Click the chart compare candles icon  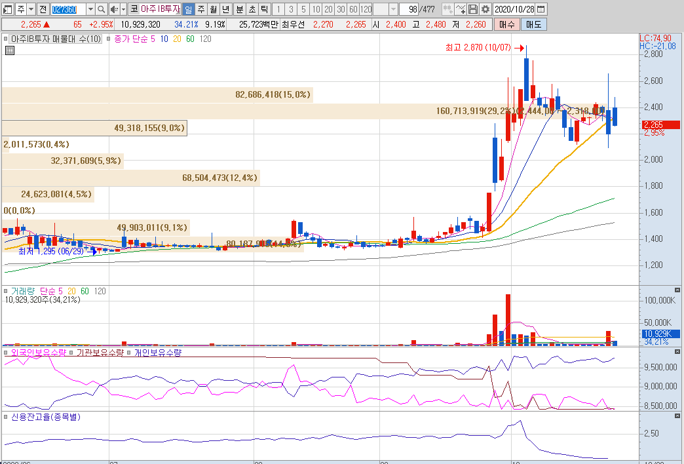point(447,9)
